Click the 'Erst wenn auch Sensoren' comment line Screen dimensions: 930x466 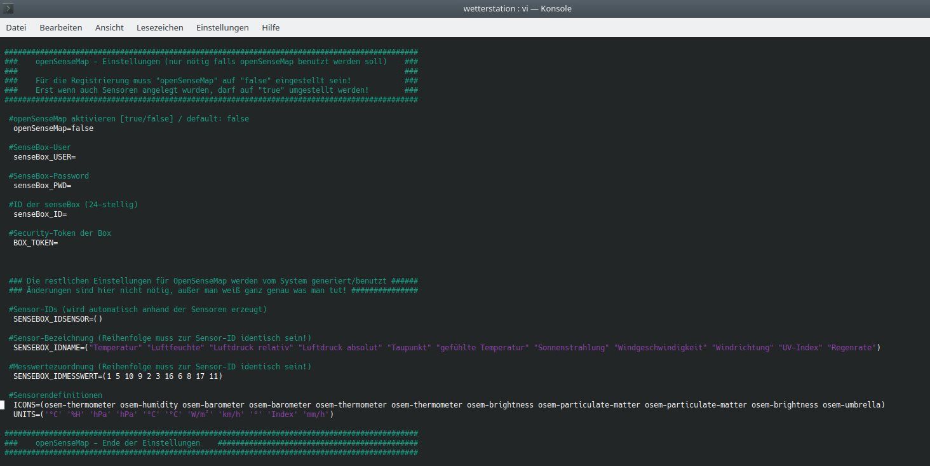(x=202, y=90)
